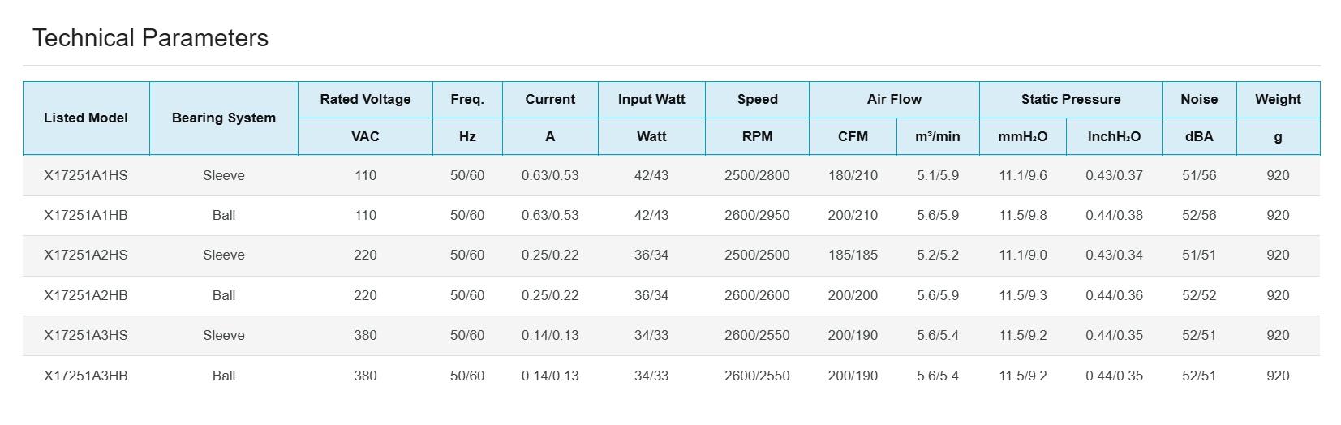Select the X17251A2HS model entry
The height and width of the screenshot is (425, 1341).
point(86,255)
